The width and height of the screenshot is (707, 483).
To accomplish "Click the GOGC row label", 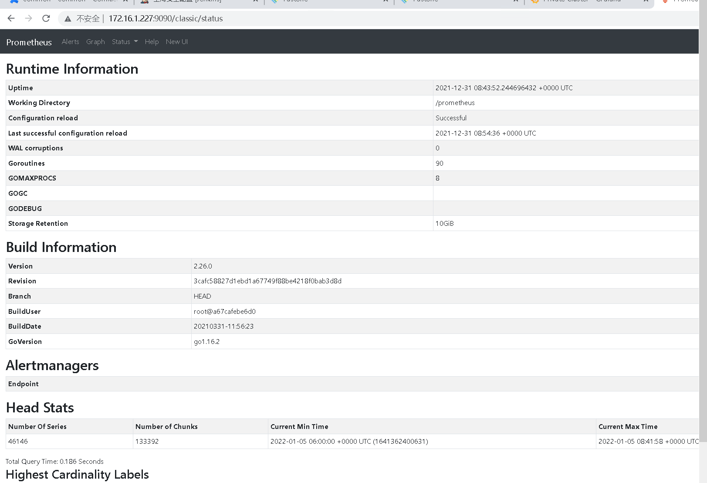I will (18, 194).
